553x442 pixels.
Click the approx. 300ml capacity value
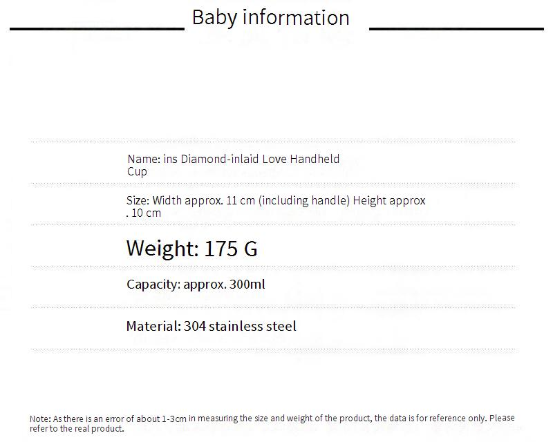click(x=225, y=284)
